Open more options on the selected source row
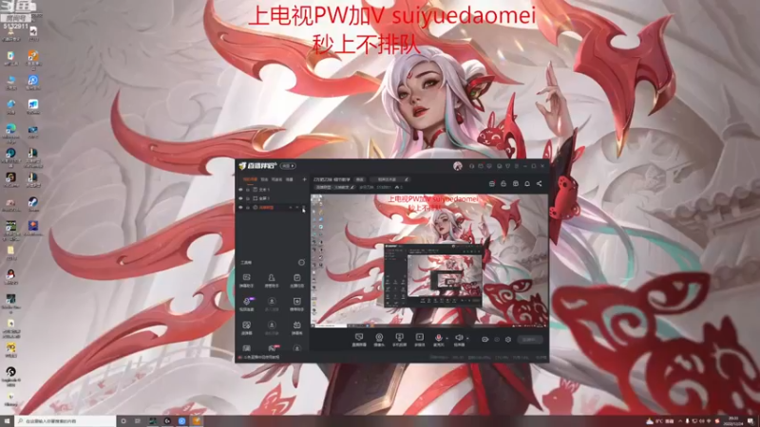 303,207
